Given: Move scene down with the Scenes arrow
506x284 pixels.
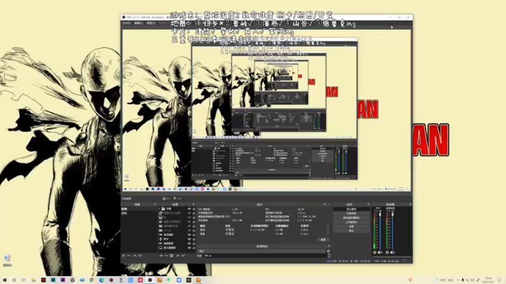Looking at the screenshot, I should pos(140,256).
